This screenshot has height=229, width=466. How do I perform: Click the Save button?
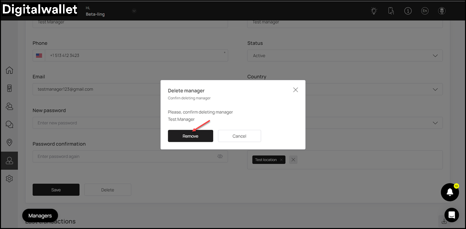tap(56, 190)
